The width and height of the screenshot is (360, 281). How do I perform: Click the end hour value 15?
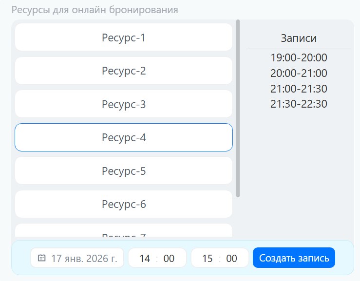pyautogui.click(x=208, y=258)
